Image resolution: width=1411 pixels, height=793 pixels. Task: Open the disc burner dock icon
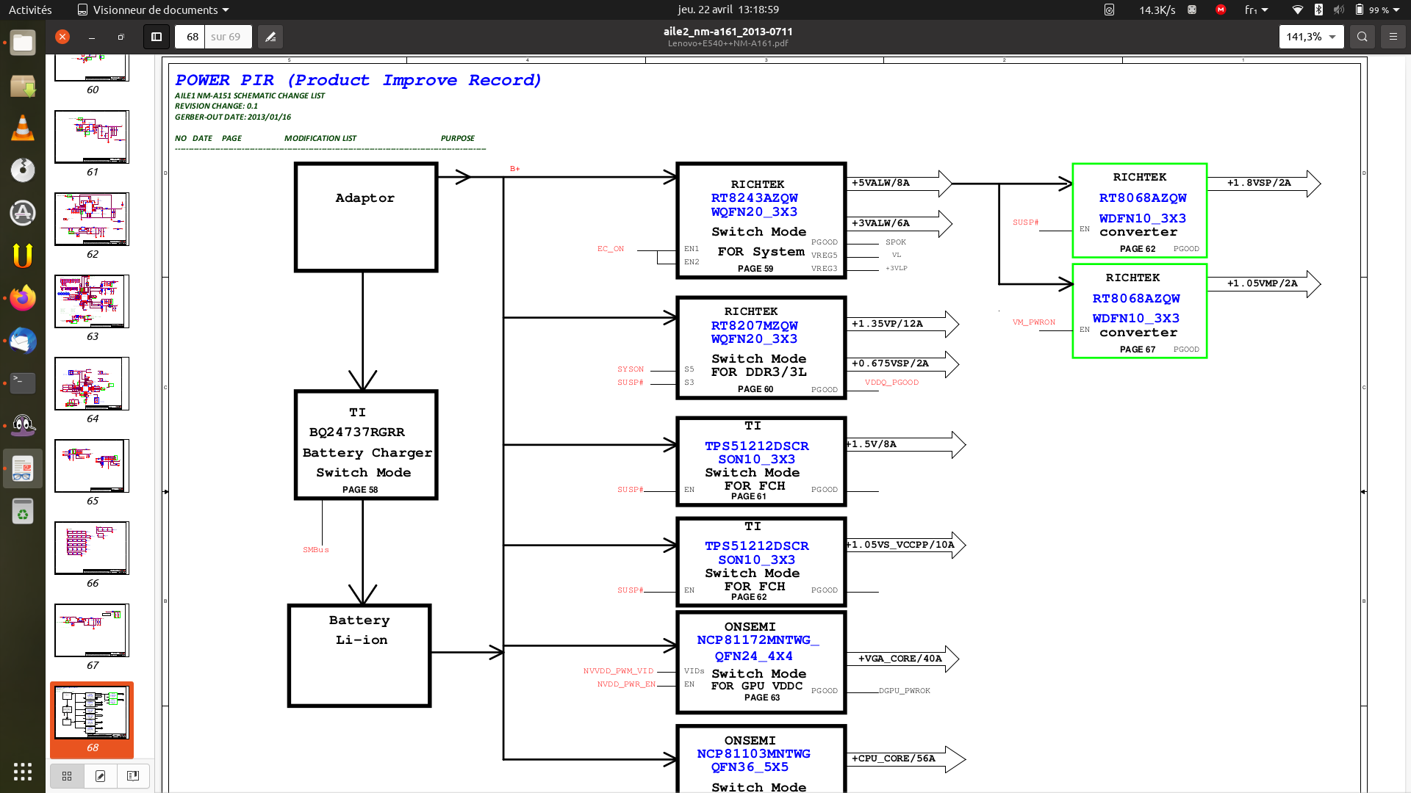click(23, 170)
